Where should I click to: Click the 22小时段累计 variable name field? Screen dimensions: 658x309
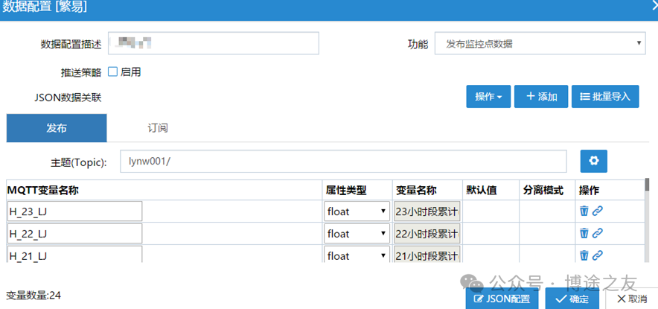427,234
